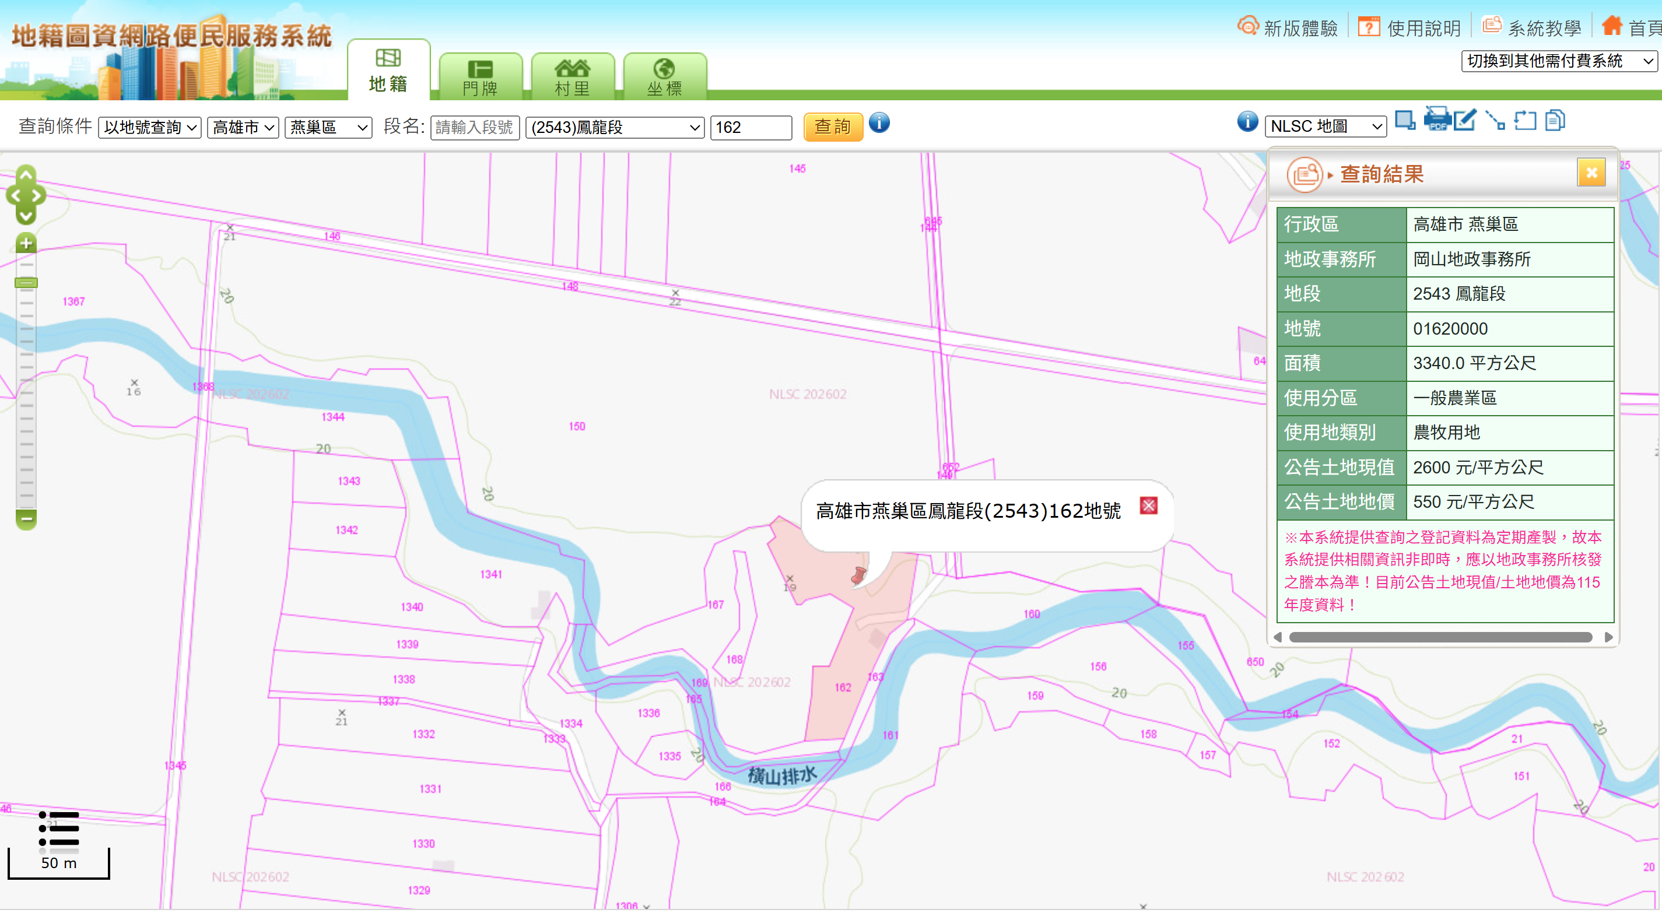
Task: Close the 查詢結果 results panel
Action: point(1590,173)
